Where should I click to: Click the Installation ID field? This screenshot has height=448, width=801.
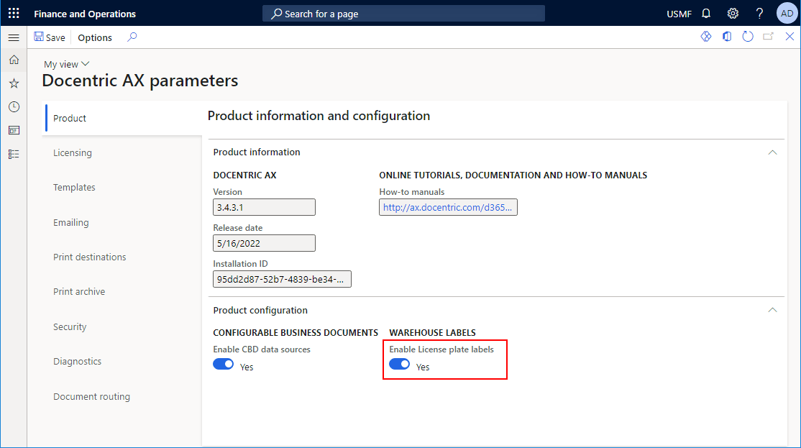click(282, 279)
